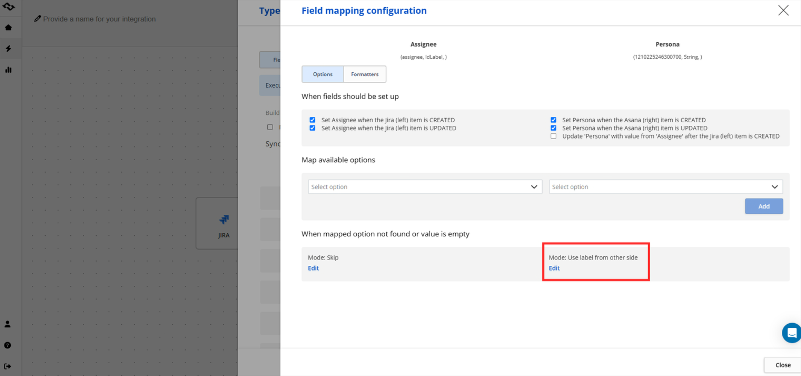Select the Options tab
This screenshot has width=801, height=376.
(322, 74)
